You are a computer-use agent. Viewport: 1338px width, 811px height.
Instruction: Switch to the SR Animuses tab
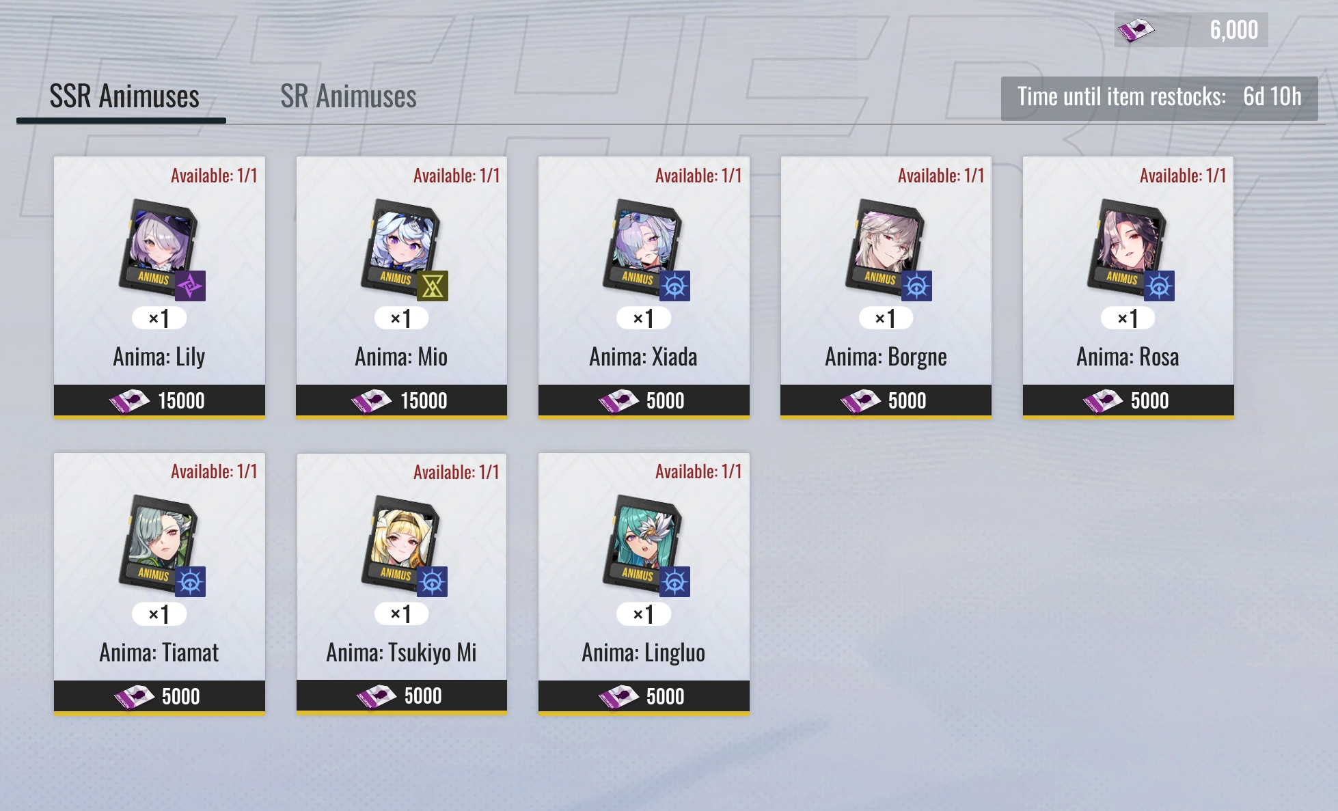[349, 96]
